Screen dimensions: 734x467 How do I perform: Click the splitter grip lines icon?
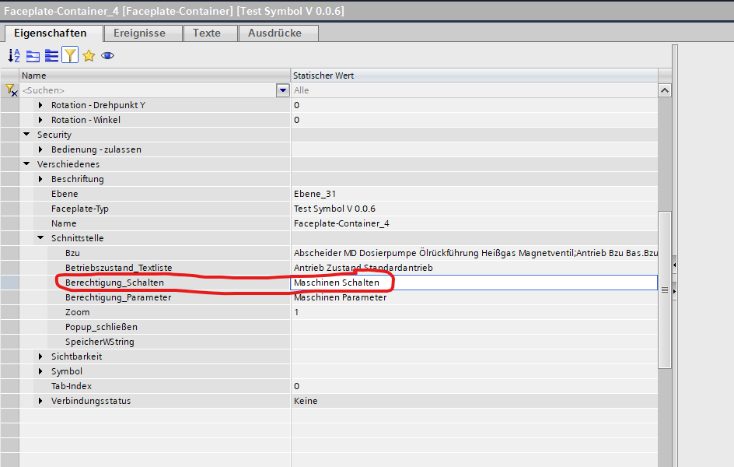[x=665, y=290]
